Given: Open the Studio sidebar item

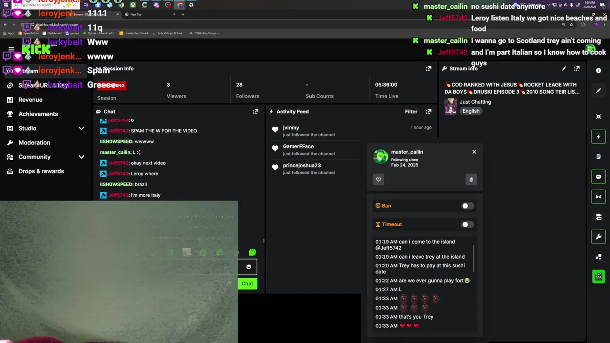Looking at the screenshot, I should click(x=27, y=128).
